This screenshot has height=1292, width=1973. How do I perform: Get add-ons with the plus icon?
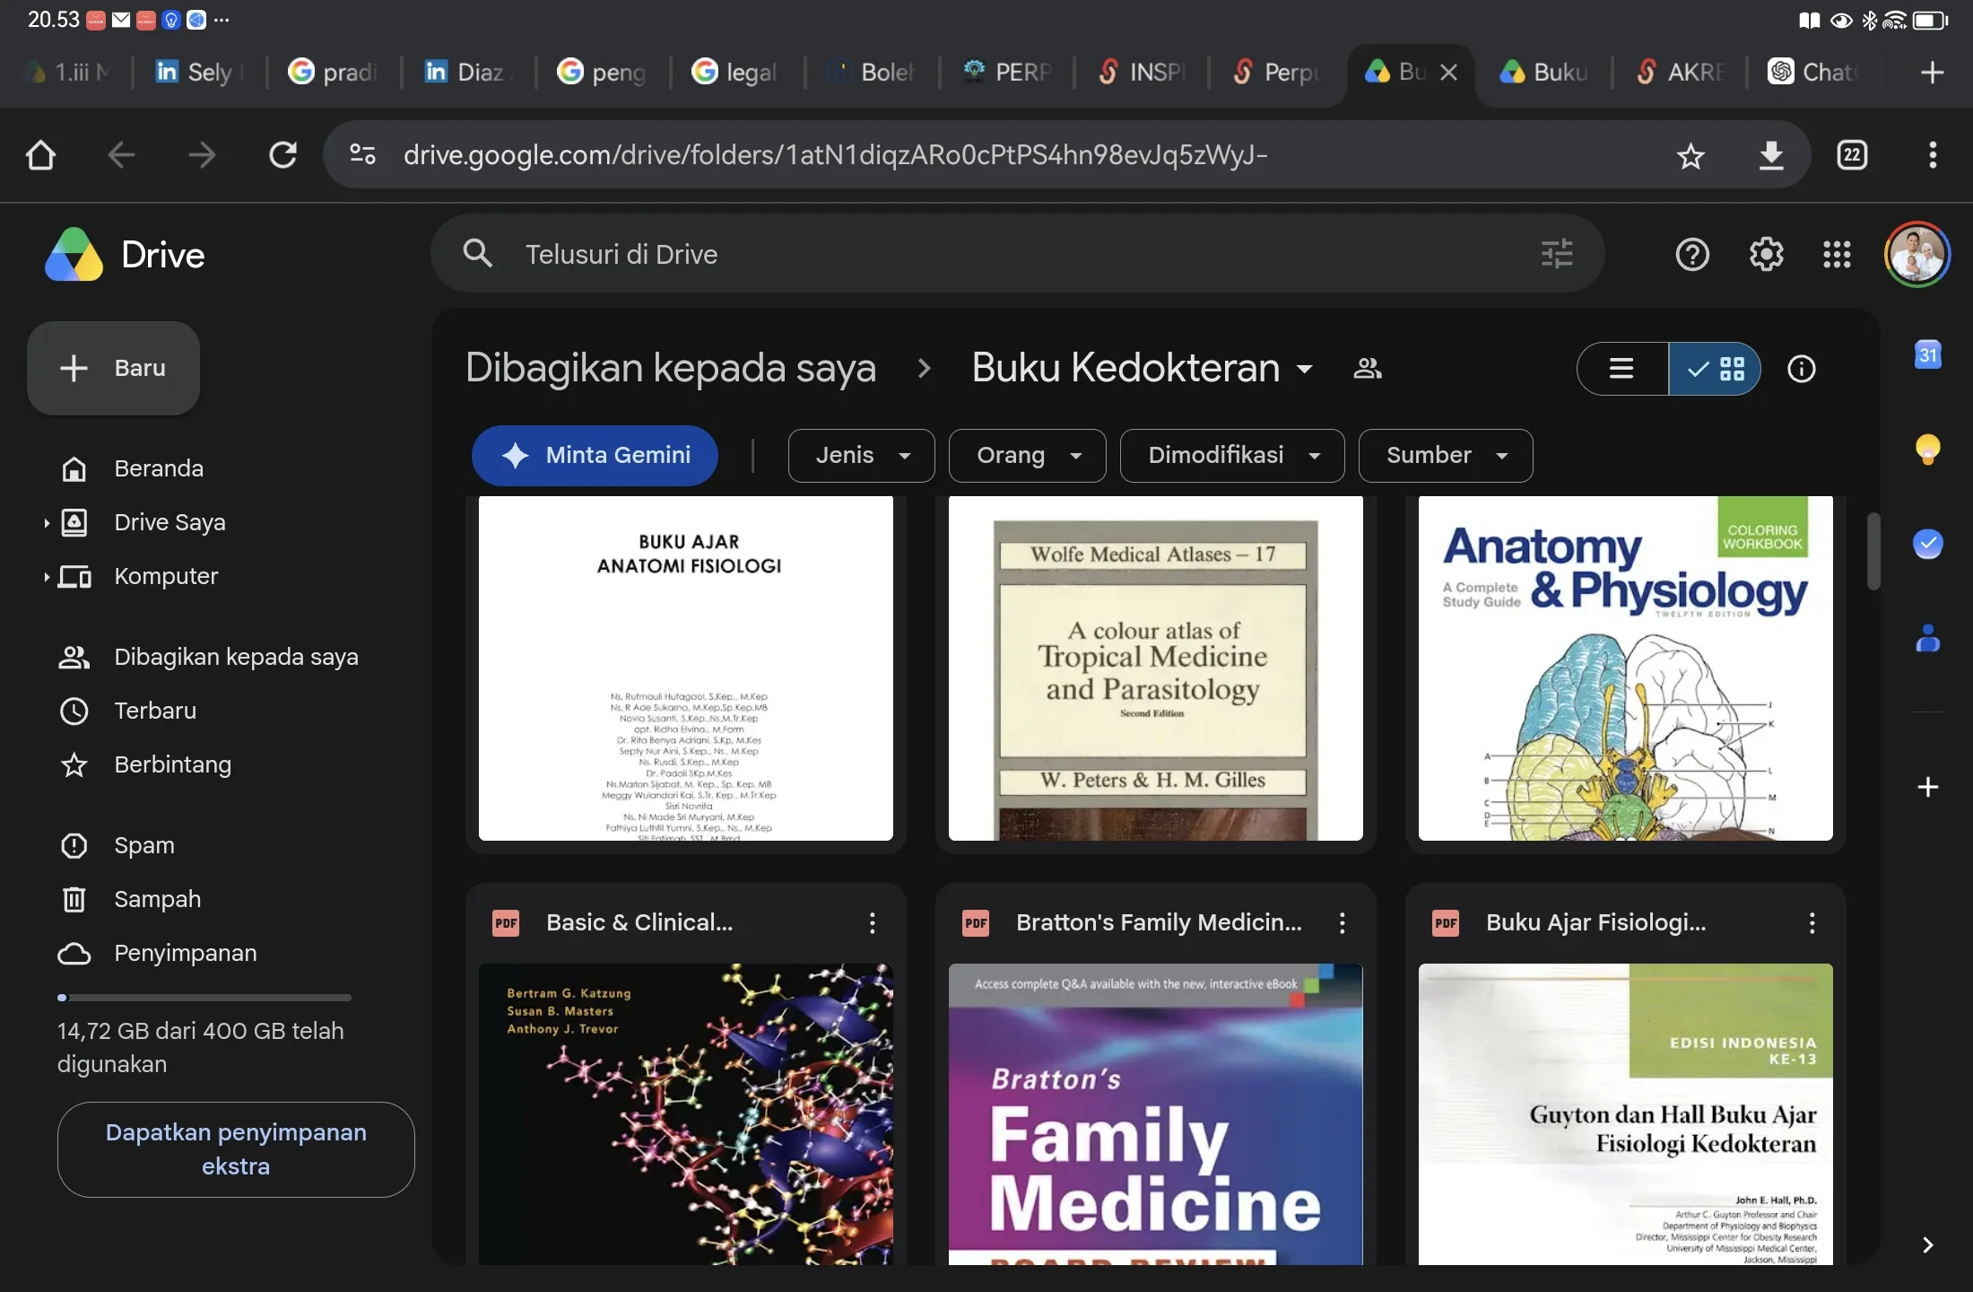pos(1927,787)
